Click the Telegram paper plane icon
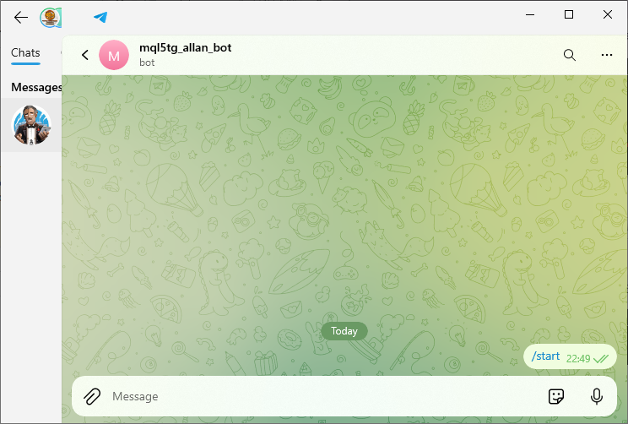 [100, 17]
